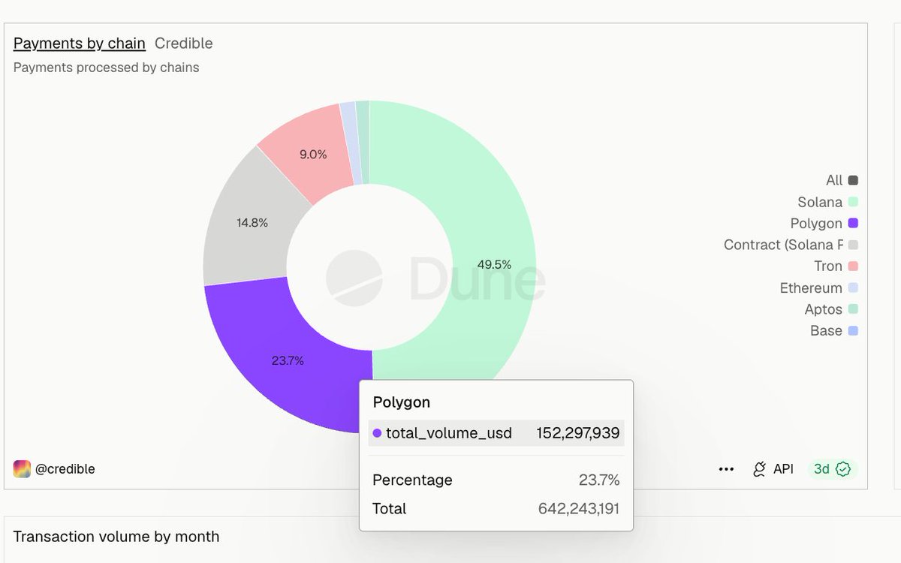Image resolution: width=901 pixels, height=563 pixels.
Task: Click the Transaction volume by month heading
Action: (x=116, y=537)
